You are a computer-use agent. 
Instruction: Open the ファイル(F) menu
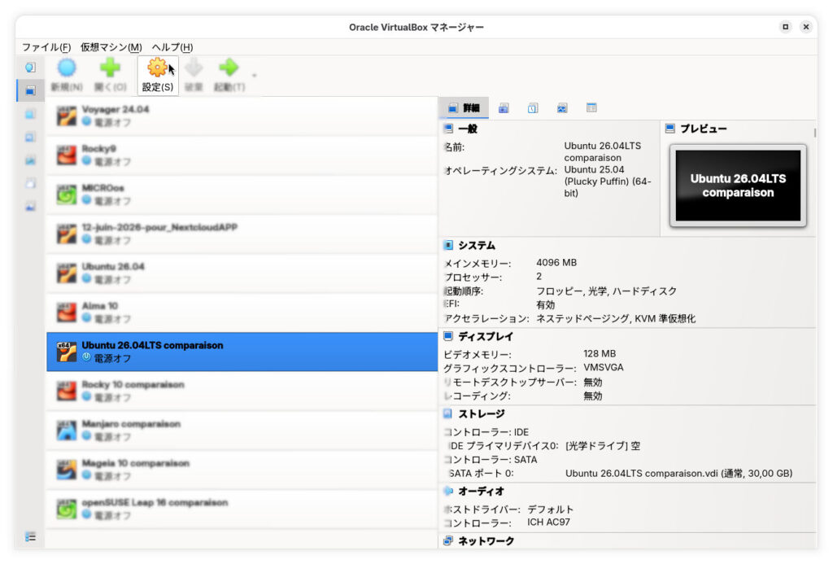[x=46, y=46]
